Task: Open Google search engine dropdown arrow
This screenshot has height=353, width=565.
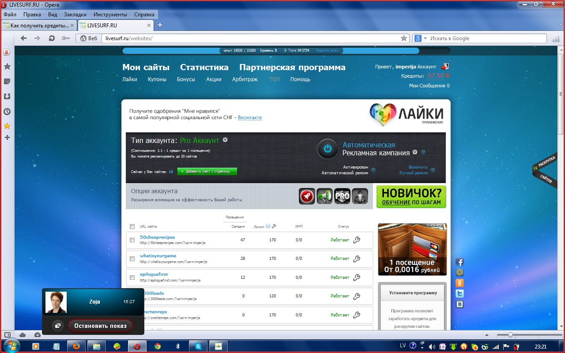Action: click(x=426, y=38)
